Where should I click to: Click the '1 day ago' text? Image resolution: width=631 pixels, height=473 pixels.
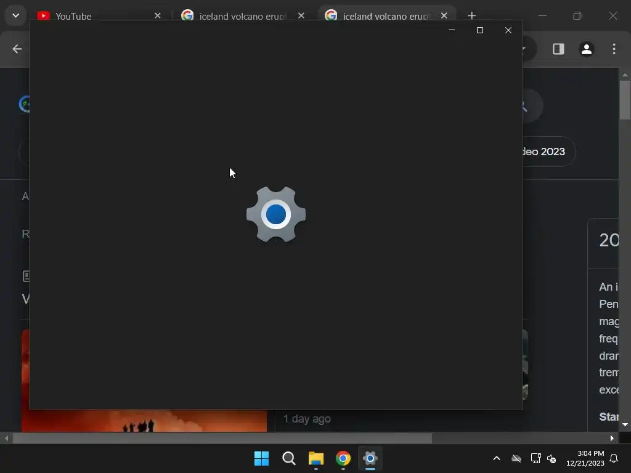[x=307, y=419]
